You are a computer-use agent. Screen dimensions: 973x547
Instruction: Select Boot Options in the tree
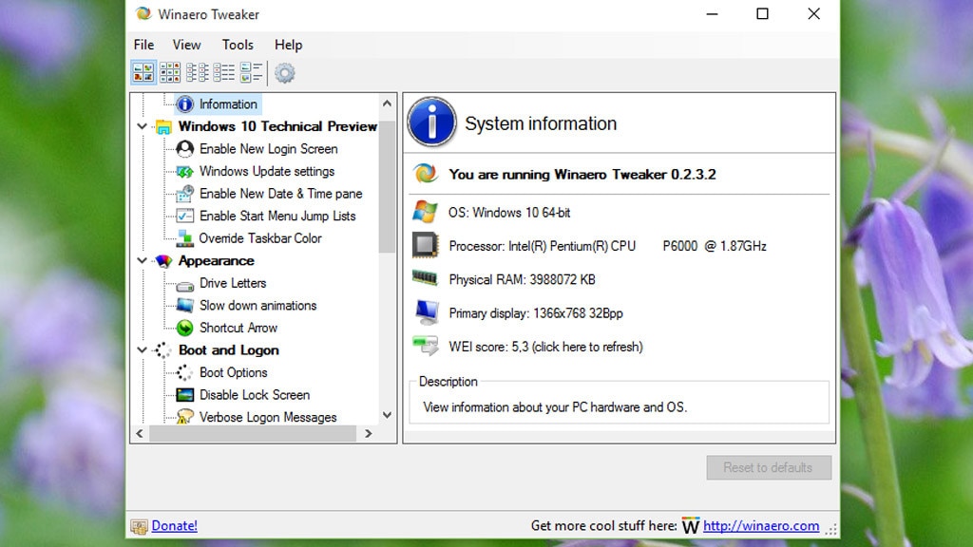[x=234, y=372]
